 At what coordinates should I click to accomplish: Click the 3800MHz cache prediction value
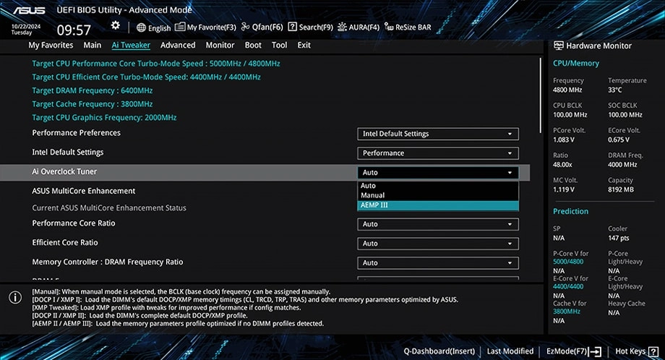(x=567, y=312)
